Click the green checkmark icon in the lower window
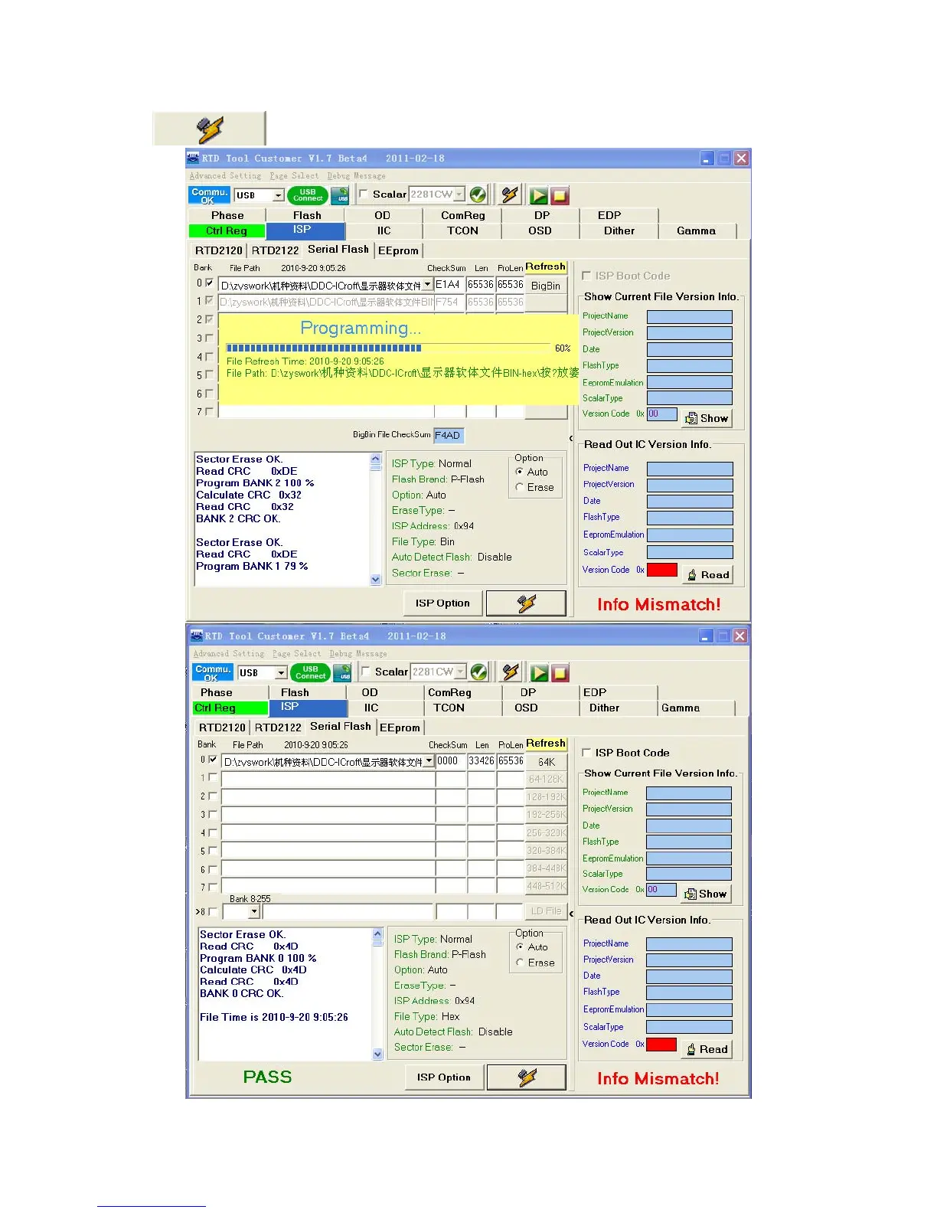This screenshot has width=937, height=1213. point(479,672)
